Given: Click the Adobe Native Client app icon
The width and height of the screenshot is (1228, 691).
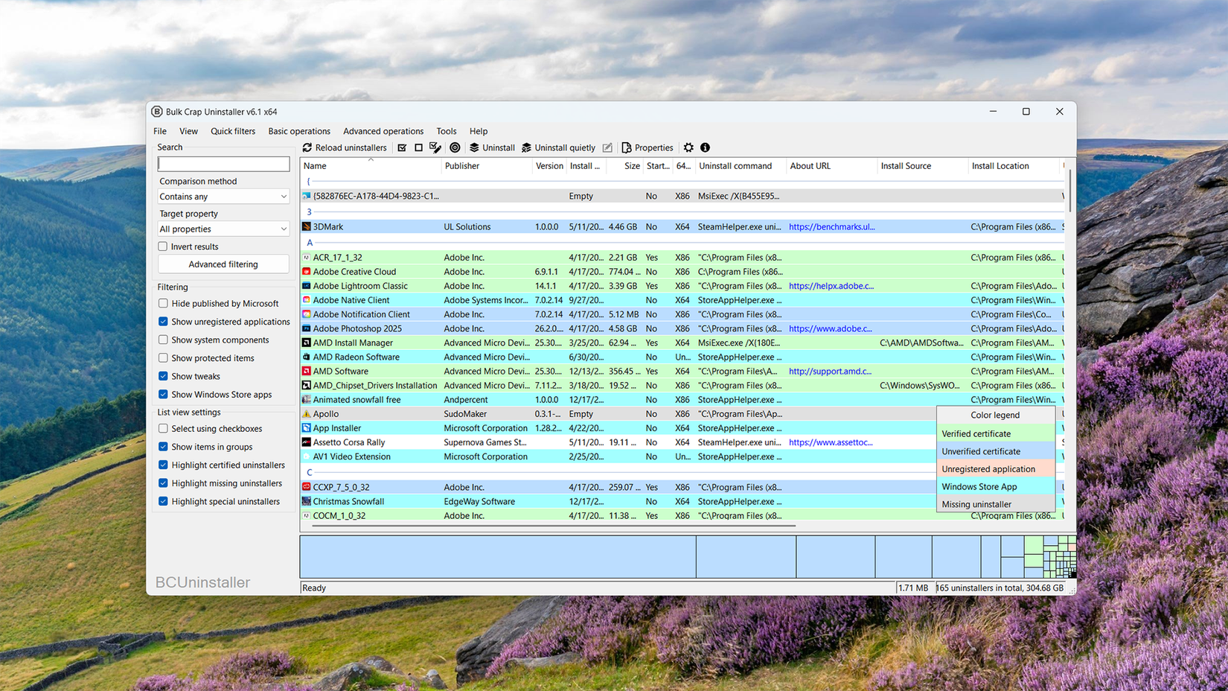Looking at the screenshot, I should tap(306, 300).
